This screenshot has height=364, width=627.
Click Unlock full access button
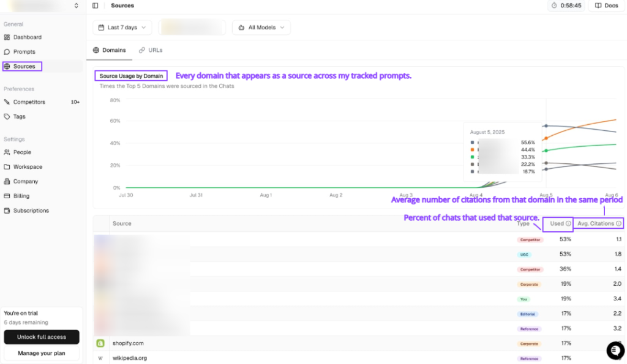pyautogui.click(x=42, y=337)
